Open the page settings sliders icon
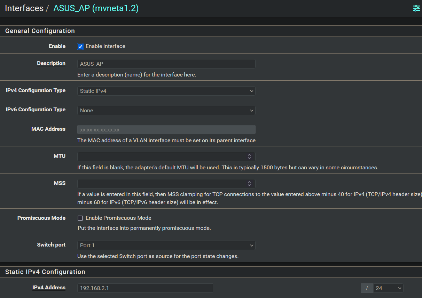This screenshot has height=298, width=422. point(416,8)
